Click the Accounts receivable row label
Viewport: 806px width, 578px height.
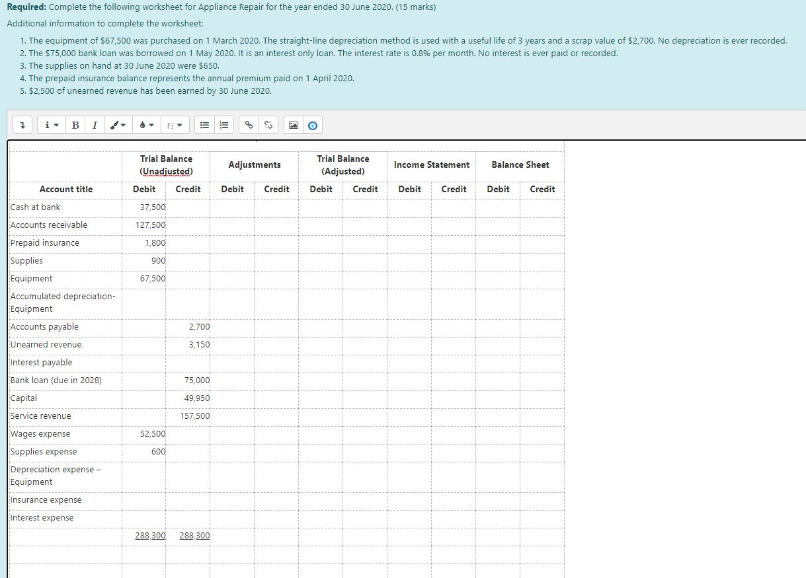pos(49,225)
